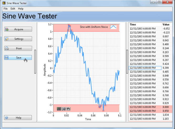Screen dimensions: 175x129
Task: Open Settings button
Action: point(18,39)
